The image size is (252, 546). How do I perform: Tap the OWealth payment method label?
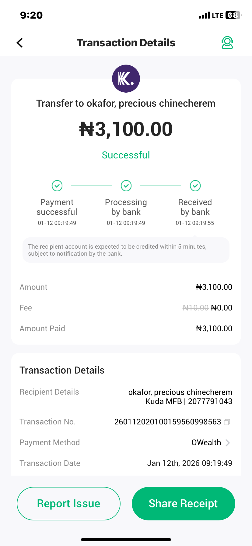tap(206, 442)
